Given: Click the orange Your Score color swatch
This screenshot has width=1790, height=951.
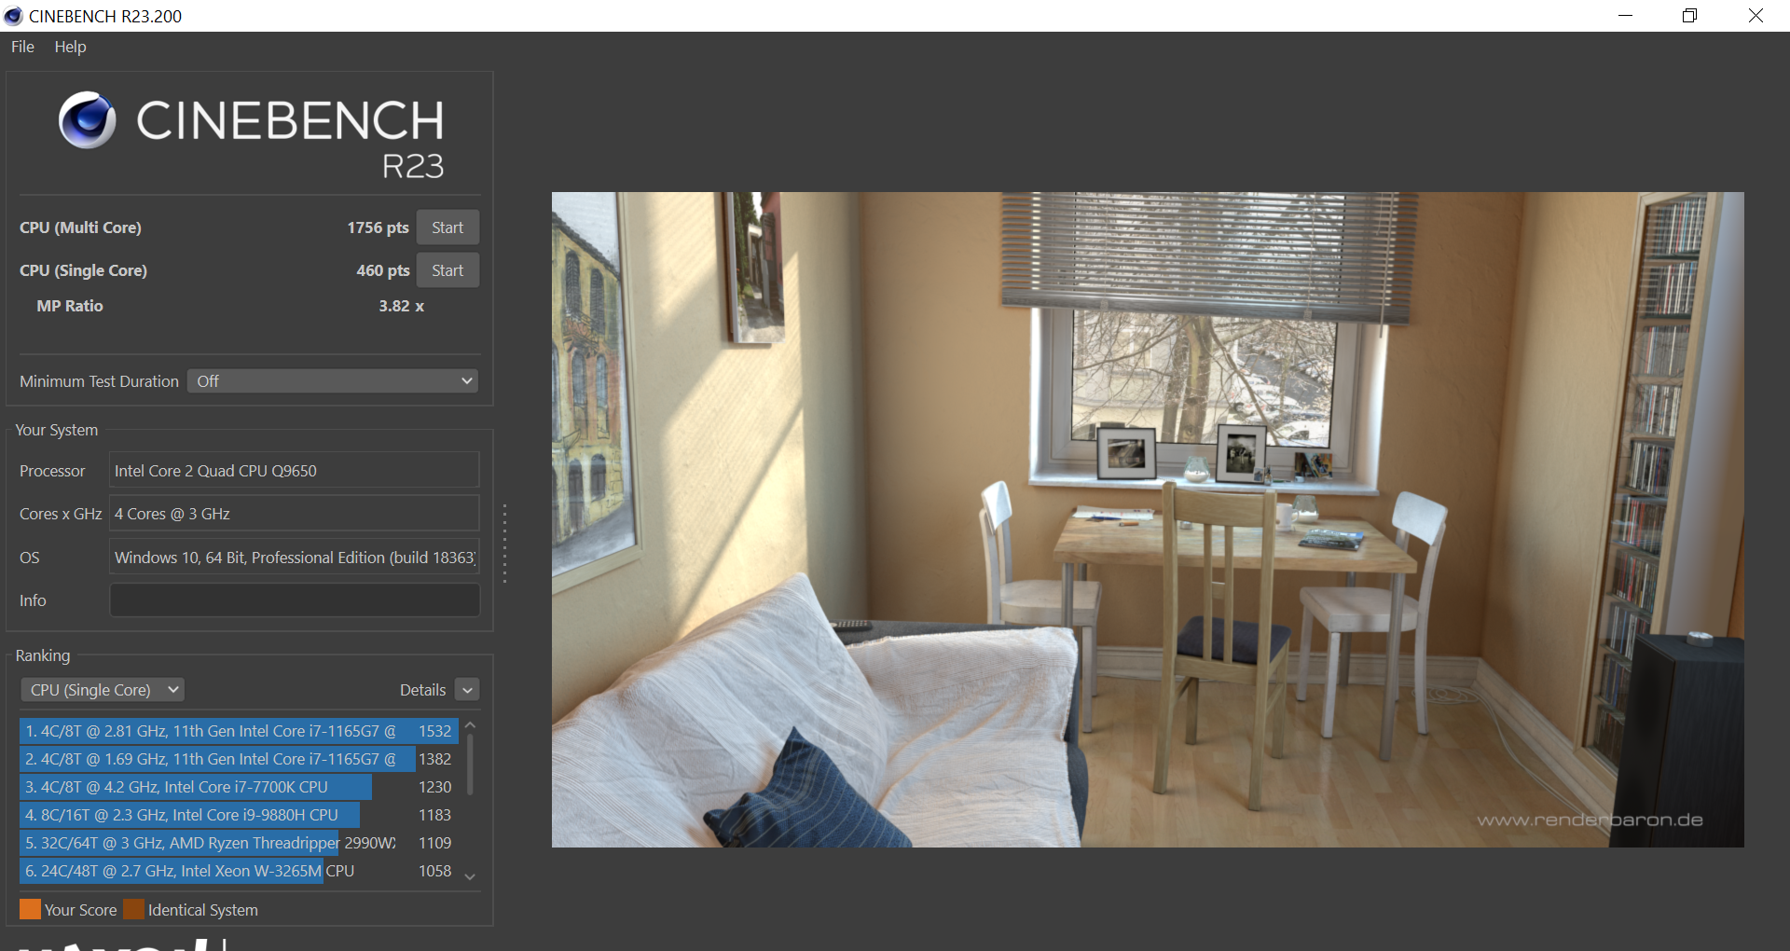Looking at the screenshot, I should tap(30, 909).
